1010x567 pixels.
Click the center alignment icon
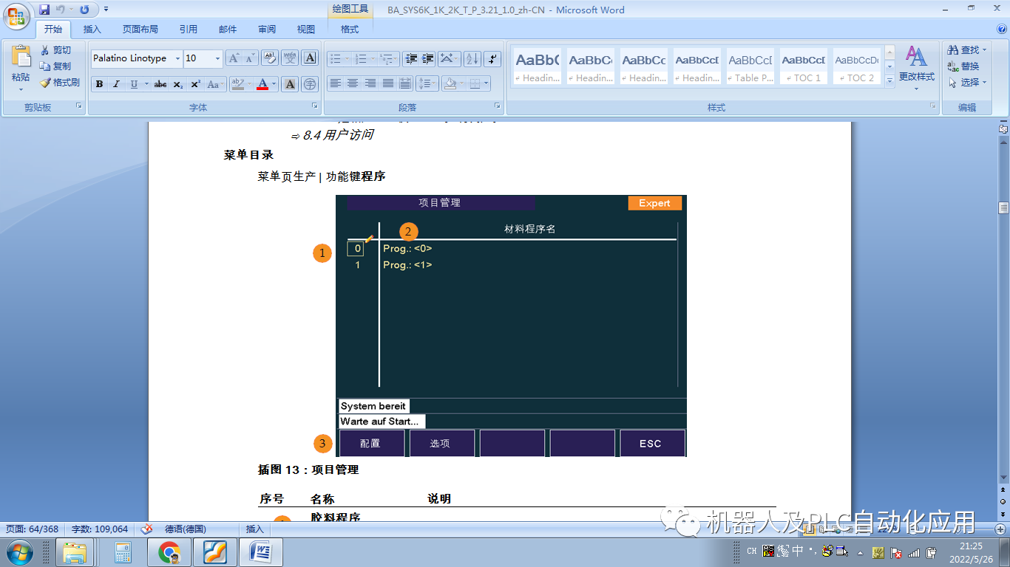pos(354,83)
